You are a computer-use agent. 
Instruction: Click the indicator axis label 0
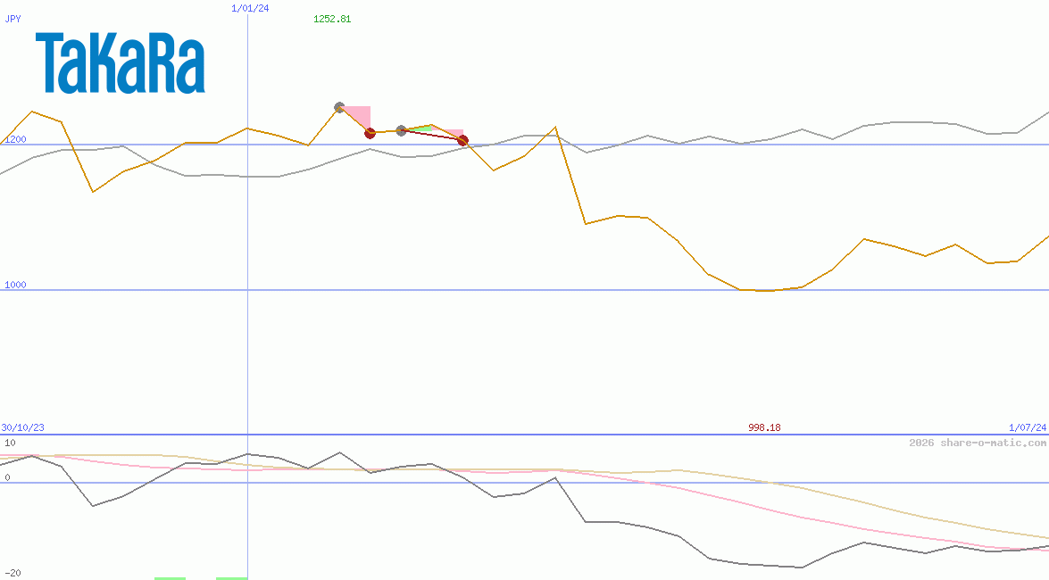pyautogui.click(x=7, y=477)
